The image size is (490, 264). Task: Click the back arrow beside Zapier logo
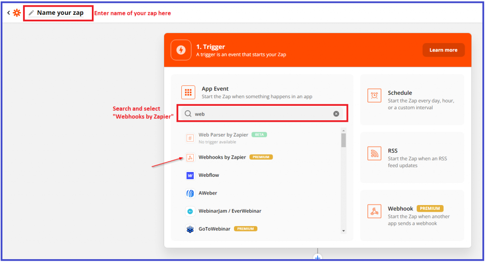(9, 13)
